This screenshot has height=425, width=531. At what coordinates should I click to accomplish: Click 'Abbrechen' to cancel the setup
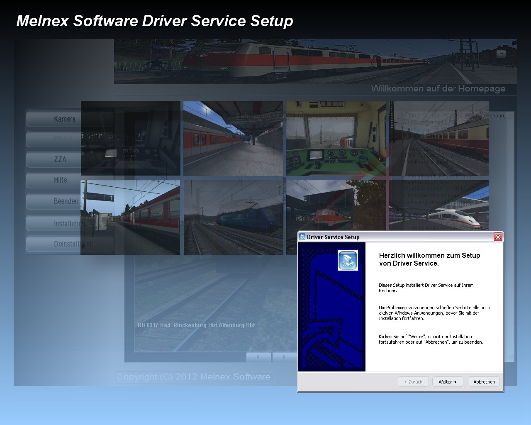484,382
